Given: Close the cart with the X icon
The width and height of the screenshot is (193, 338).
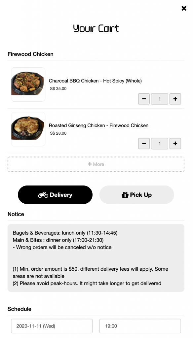Looking at the screenshot, I should 184,8.
